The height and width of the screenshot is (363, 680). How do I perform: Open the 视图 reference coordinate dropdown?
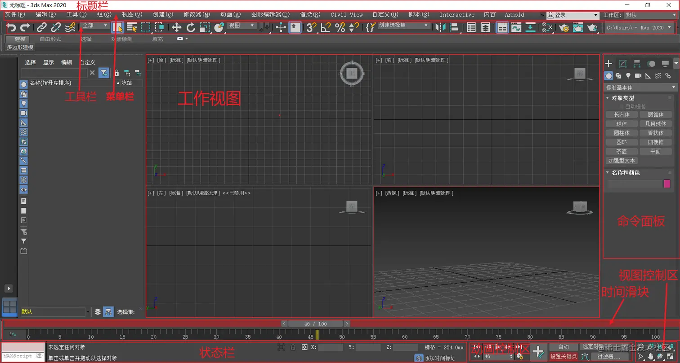pos(242,26)
